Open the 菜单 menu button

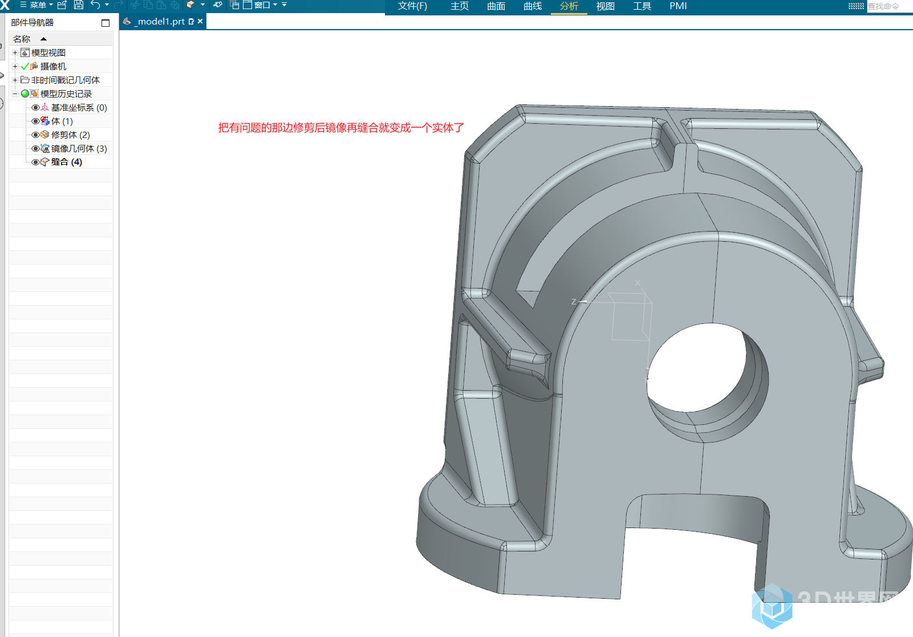pyautogui.click(x=36, y=5)
